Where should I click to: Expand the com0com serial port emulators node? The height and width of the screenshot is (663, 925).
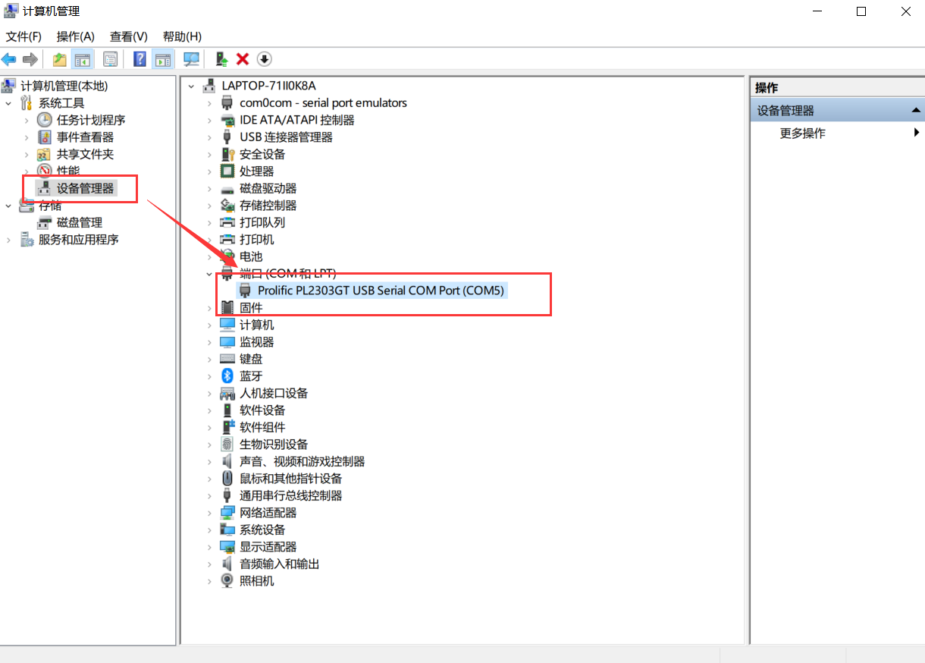(209, 102)
